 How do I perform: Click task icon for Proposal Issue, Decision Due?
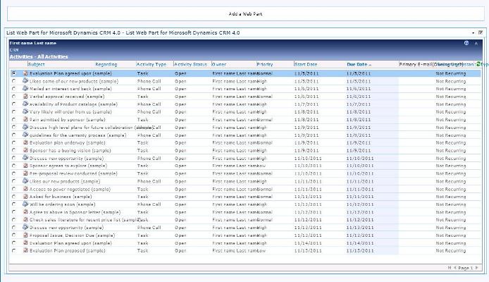click(x=26, y=235)
